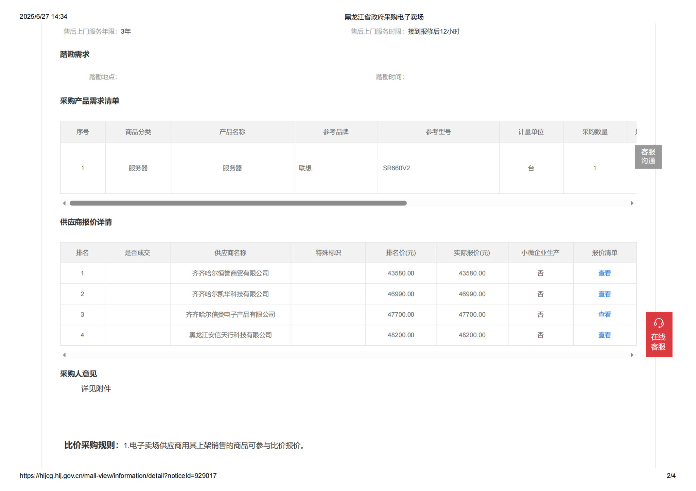Click 查看 link for 齐齐哈尔信赛电子产品有限公司
Screen dimensions: 696x491
coord(604,315)
